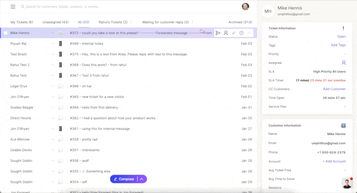357x193 pixels.
Task: Click the Open status value
Action: coord(341,37)
